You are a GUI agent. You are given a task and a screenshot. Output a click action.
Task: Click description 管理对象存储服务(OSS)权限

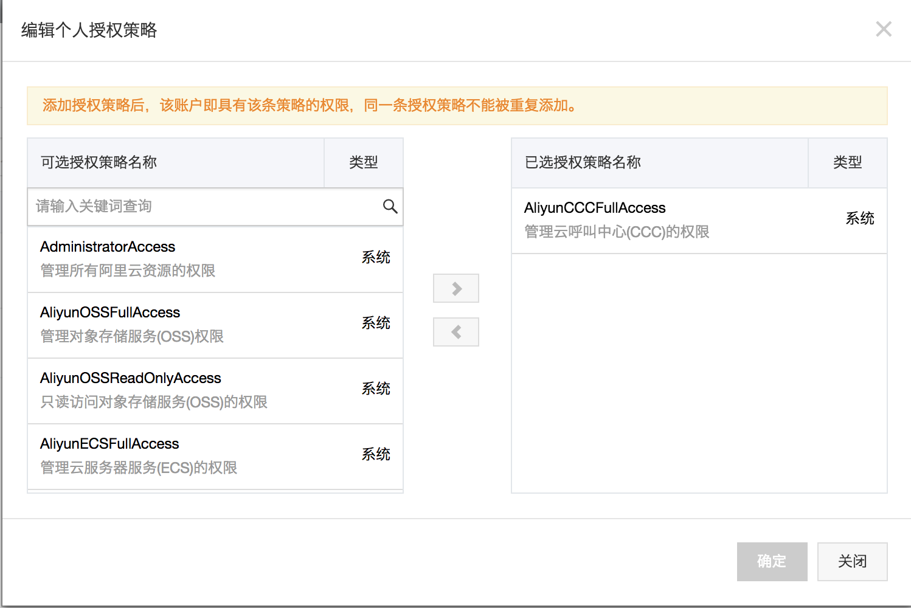pyautogui.click(x=132, y=336)
